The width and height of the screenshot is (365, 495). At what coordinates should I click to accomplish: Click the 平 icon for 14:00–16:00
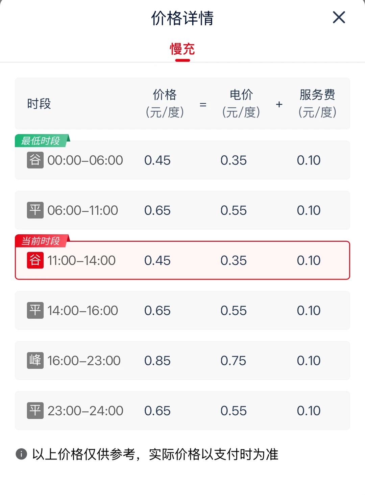coord(35,310)
